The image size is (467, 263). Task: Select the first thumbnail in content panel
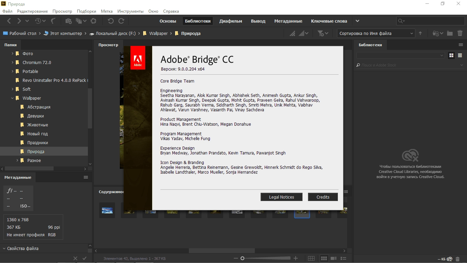tap(107, 210)
